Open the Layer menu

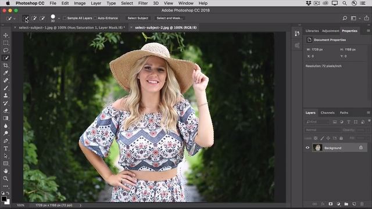click(x=96, y=3)
